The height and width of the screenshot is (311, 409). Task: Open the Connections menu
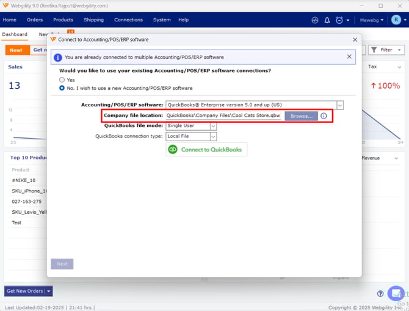point(128,20)
